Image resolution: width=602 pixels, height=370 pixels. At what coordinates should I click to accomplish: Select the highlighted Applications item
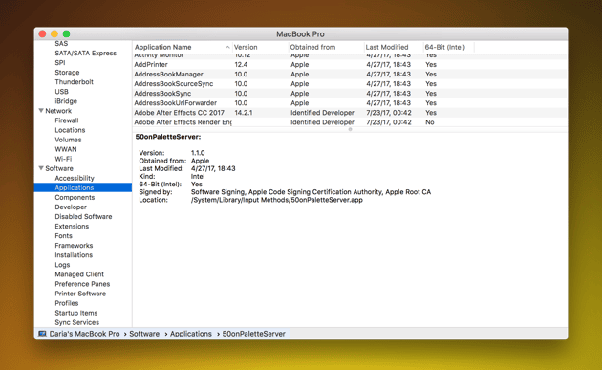click(83, 187)
